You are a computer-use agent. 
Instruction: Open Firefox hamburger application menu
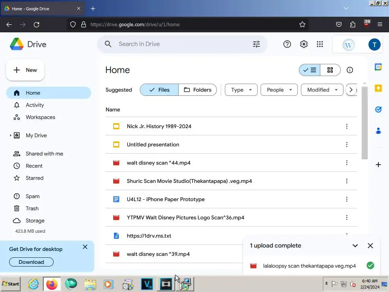pyautogui.click(x=380, y=24)
